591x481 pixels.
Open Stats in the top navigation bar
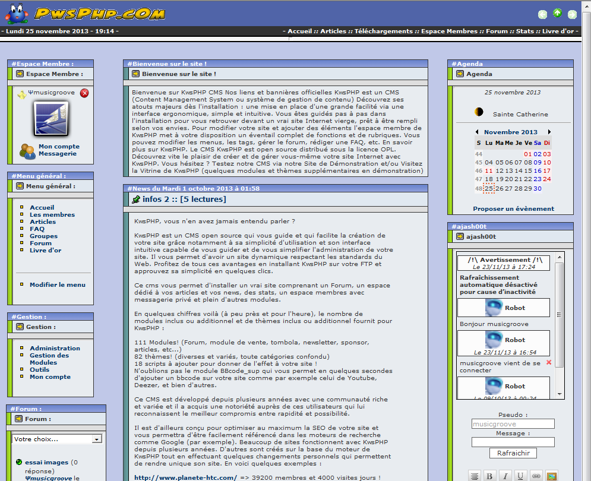point(525,31)
